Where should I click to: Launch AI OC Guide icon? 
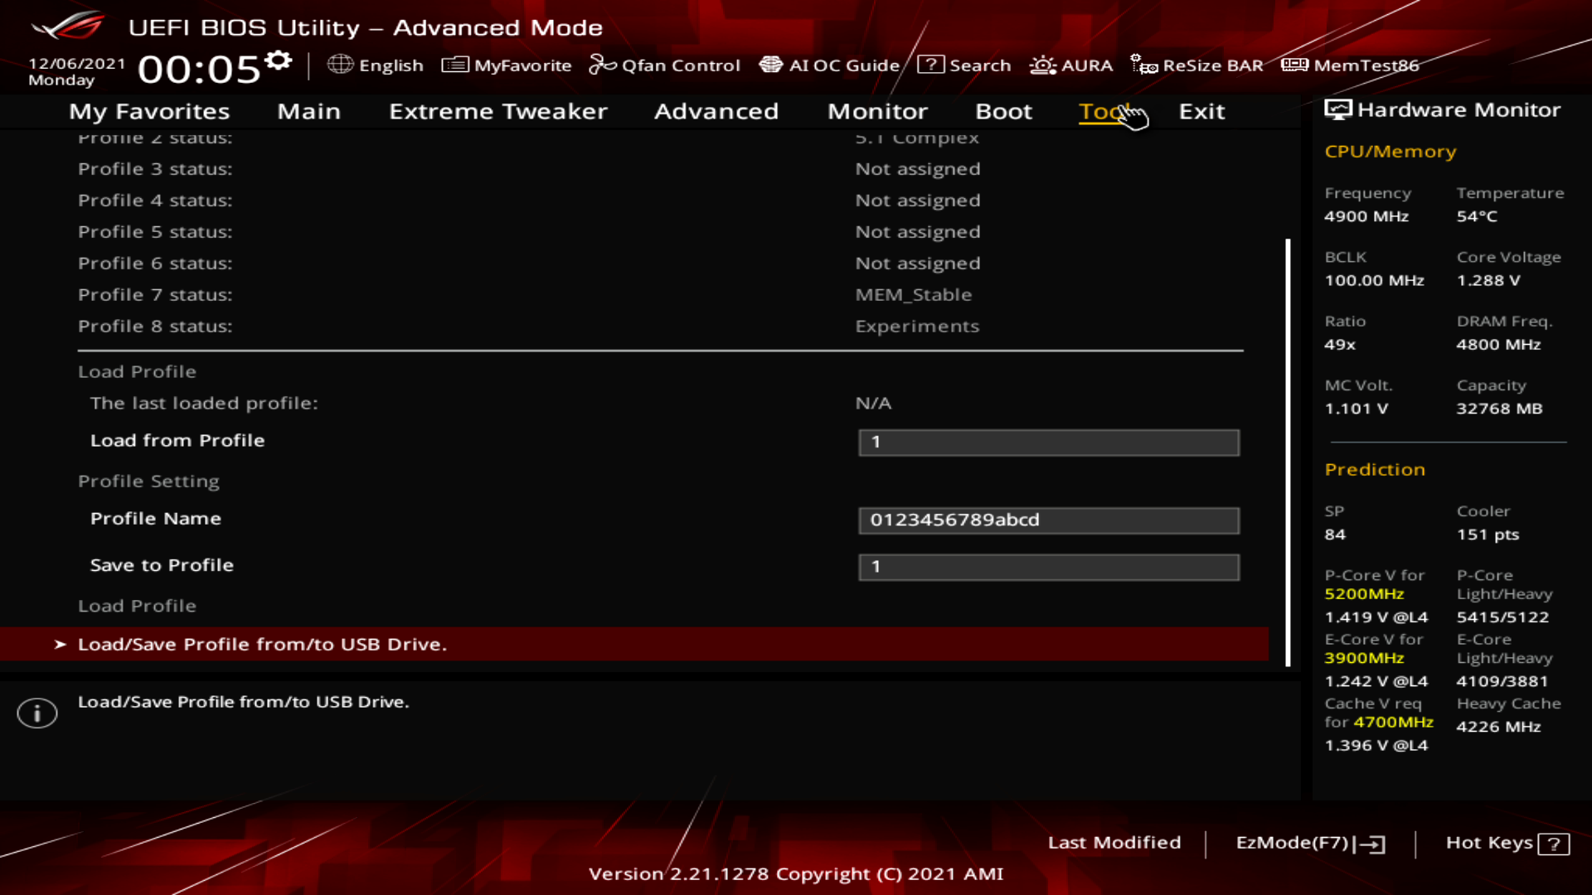770,65
